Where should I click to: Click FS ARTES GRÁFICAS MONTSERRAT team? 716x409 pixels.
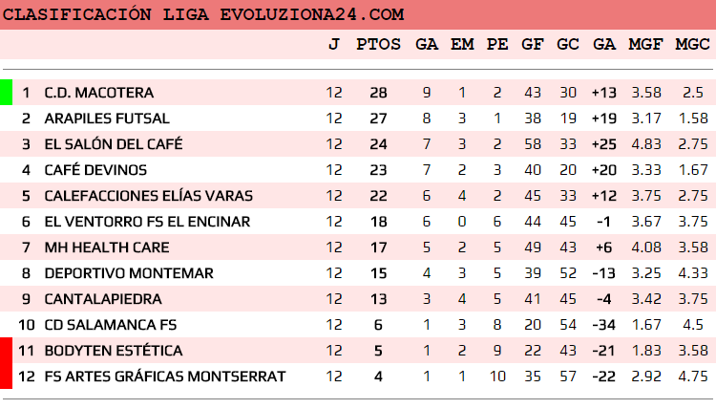tap(165, 377)
